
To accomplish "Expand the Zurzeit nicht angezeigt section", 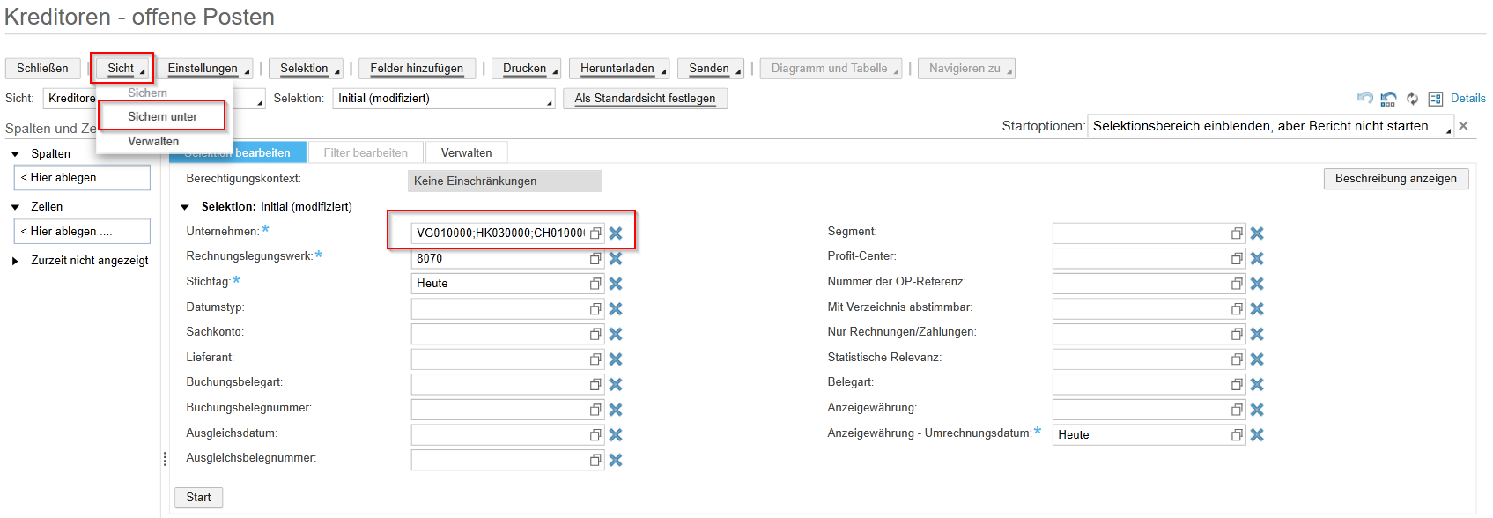I will 15,261.
